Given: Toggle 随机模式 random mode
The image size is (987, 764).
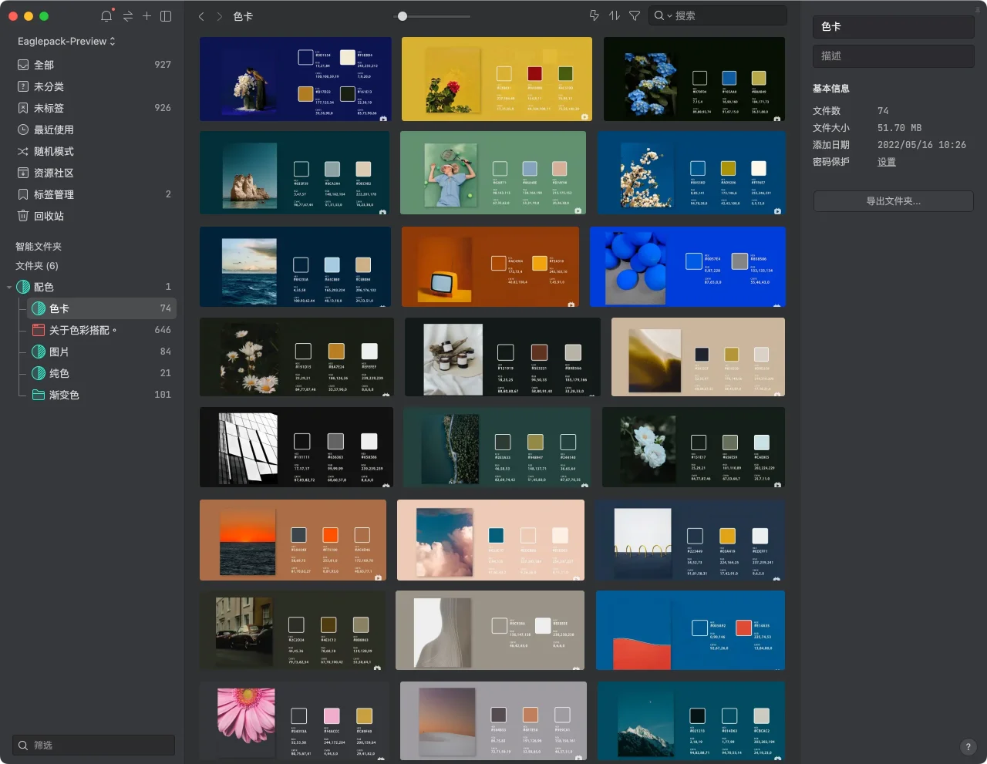Looking at the screenshot, I should [53, 151].
